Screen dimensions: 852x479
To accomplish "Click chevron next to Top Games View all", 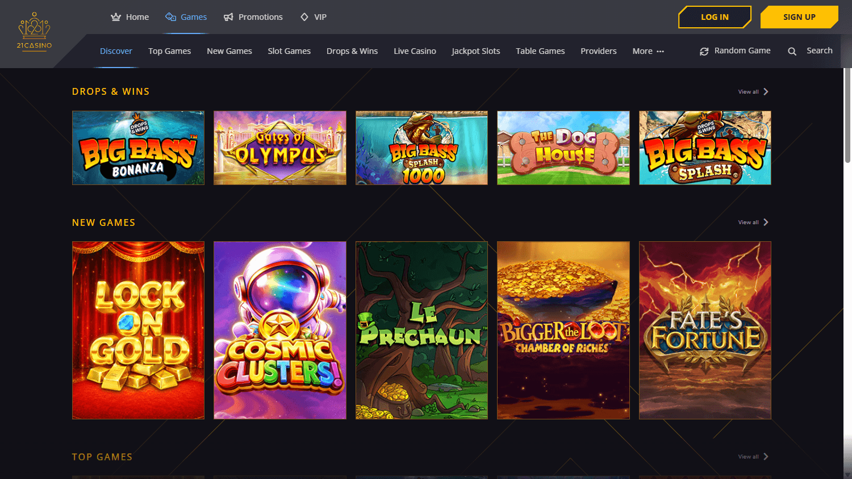I will pos(766,456).
